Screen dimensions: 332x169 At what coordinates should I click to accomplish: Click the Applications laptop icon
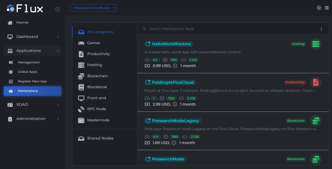point(10,51)
